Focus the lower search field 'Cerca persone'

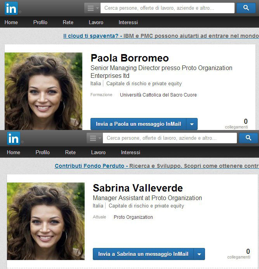point(170,138)
